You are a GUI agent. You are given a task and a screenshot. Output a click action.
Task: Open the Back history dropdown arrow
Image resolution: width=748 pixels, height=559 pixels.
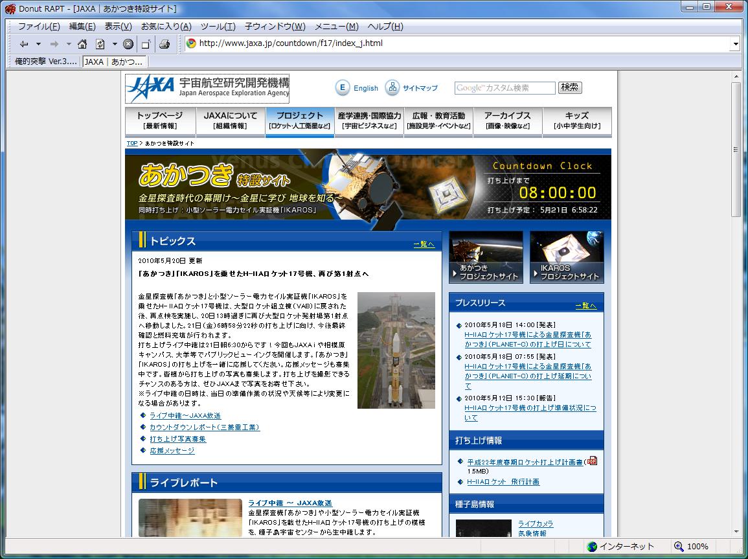tap(39, 44)
